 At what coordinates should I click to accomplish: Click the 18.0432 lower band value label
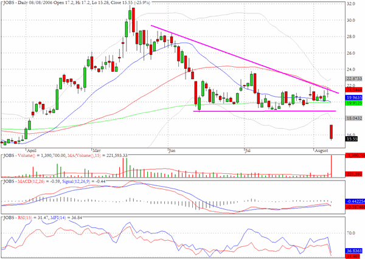tap(354, 119)
